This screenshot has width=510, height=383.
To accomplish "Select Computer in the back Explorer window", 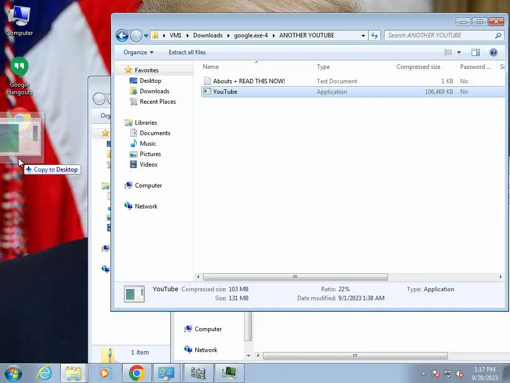I will click(x=203, y=329).
